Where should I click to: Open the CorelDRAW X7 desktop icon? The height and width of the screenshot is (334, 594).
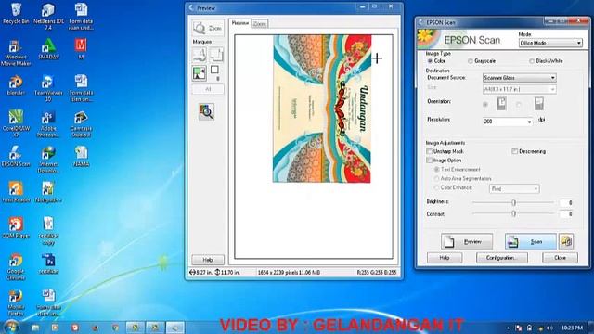pyautogui.click(x=16, y=123)
